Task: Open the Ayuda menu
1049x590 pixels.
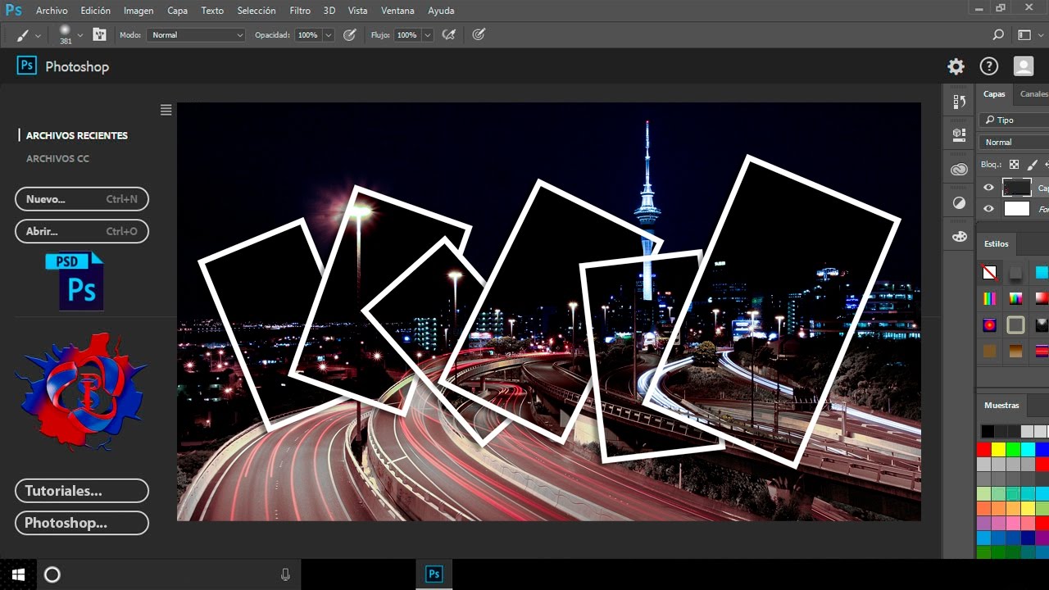Action: click(x=441, y=11)
